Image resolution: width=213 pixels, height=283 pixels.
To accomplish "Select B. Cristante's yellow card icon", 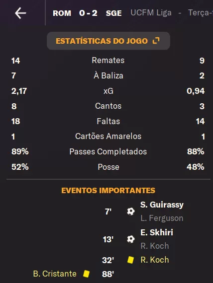I will [86, 274].
